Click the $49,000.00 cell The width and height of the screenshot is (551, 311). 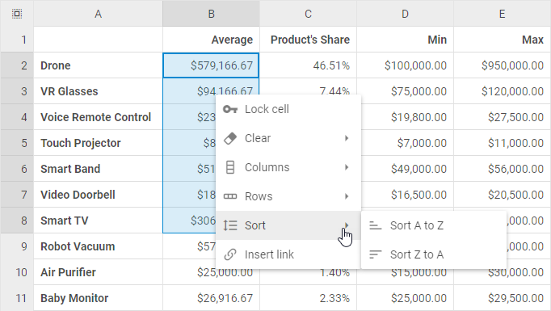tap(408, 169)
